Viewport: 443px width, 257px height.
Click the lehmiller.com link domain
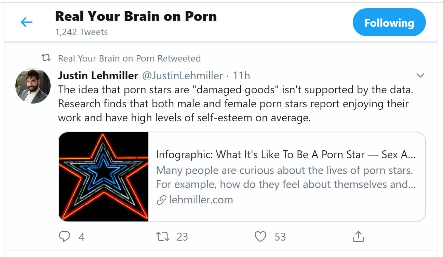201,200
